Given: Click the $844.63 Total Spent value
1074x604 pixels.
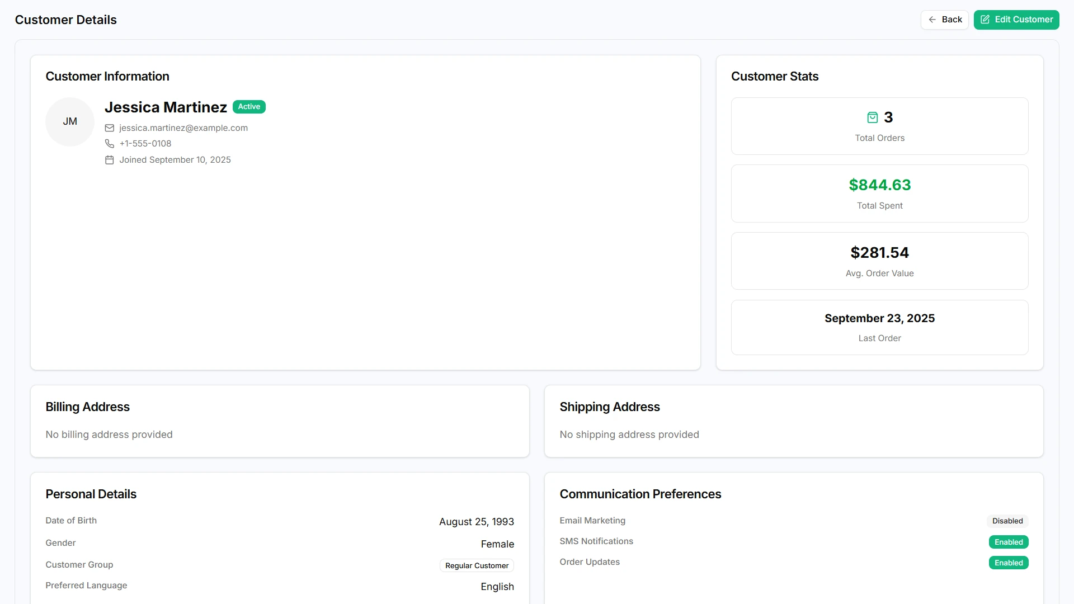Looking at the screenshot, I should tap(879, 185).
